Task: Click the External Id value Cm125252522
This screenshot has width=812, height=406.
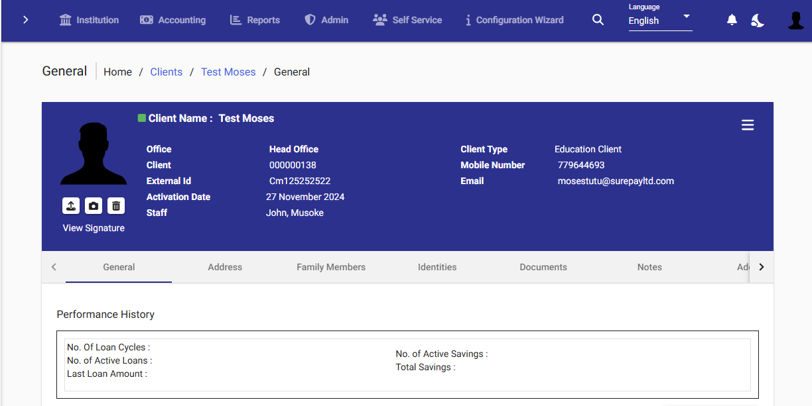Action: pos(300,181)
